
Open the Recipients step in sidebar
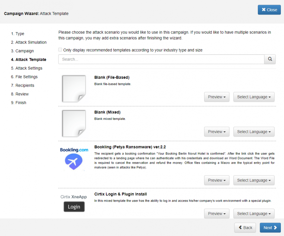[x=25, y=86]
